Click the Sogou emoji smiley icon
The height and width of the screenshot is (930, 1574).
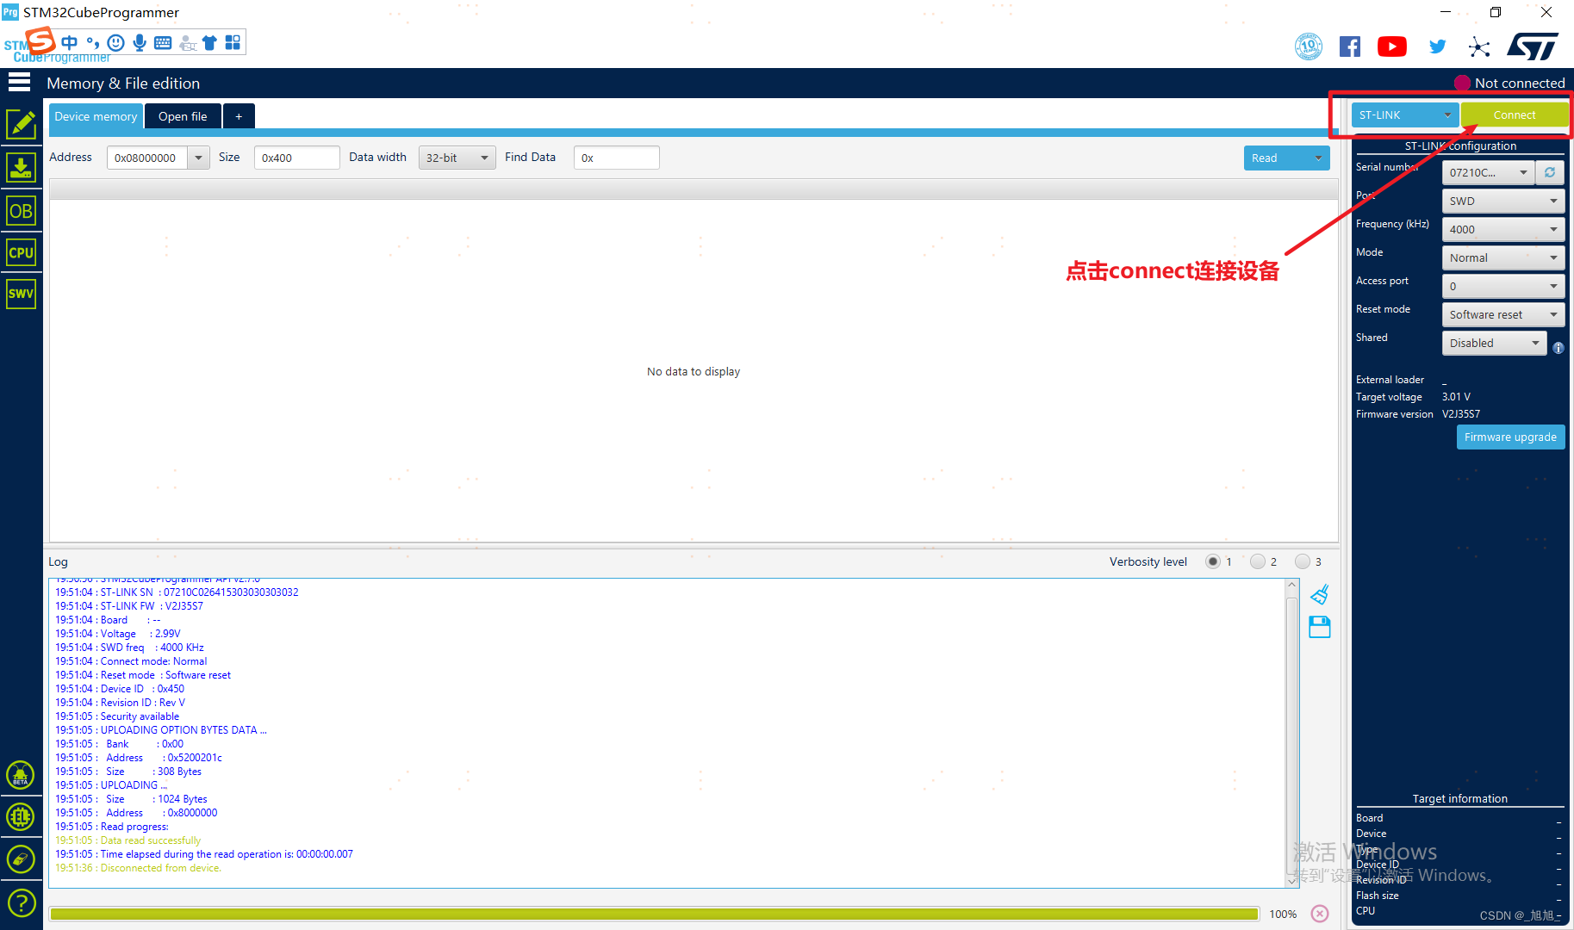[x=116, y=42]
